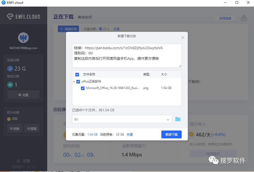Open the G:\ save path dropdown
The height and width of the screenshot is (172, 254).
[x=122, y=119]
